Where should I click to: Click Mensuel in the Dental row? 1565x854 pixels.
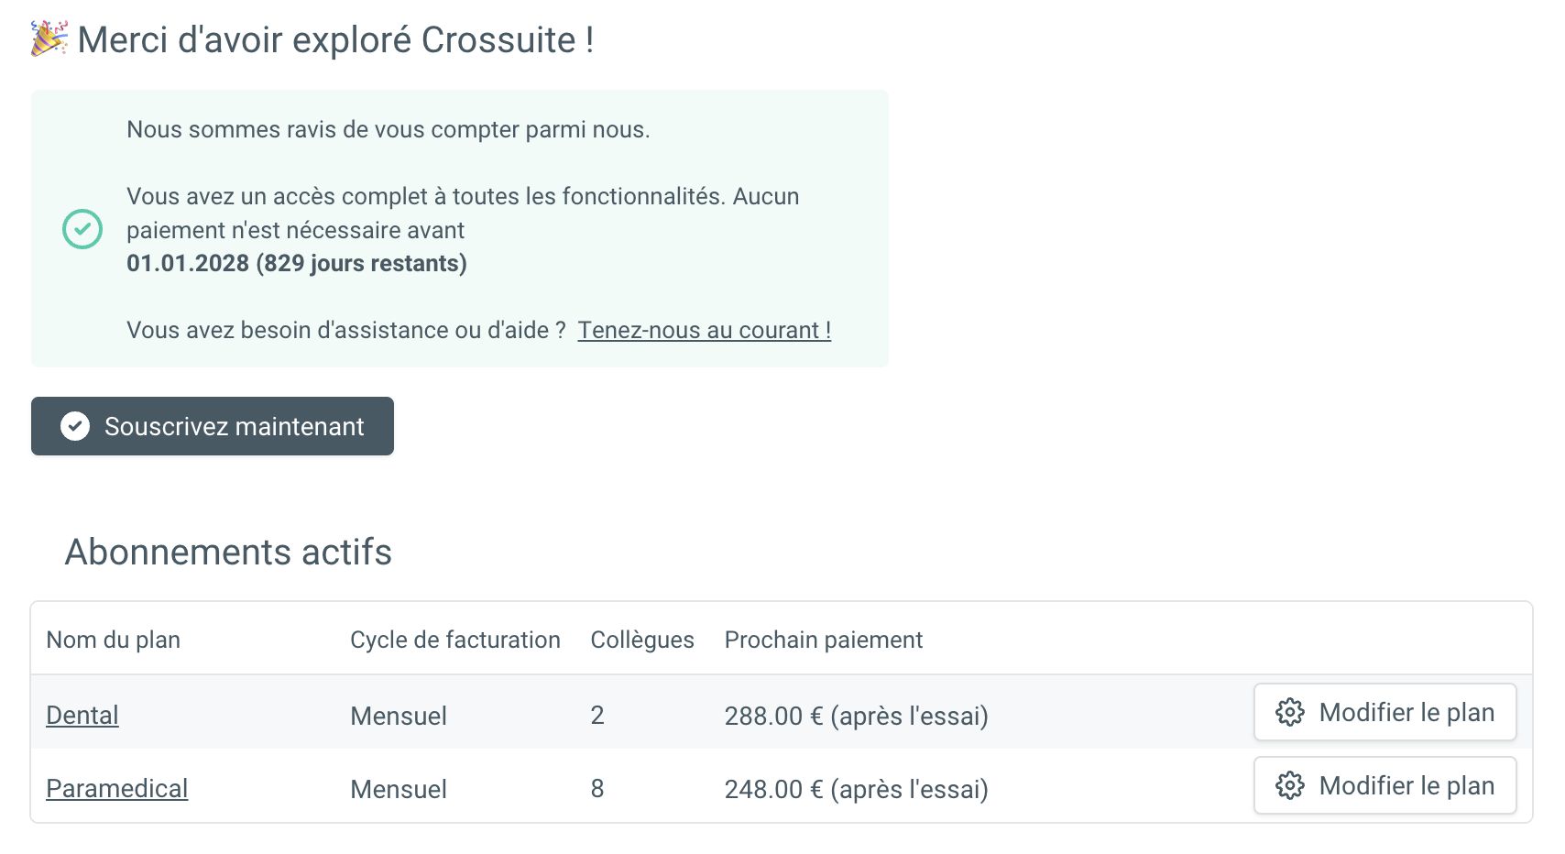coord(399,716)
